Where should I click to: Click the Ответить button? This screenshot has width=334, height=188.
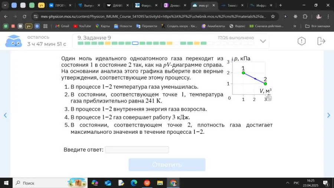167,165
